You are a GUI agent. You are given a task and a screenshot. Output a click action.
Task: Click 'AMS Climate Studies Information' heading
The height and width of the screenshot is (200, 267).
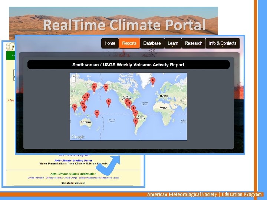click(x=73, y=174)
